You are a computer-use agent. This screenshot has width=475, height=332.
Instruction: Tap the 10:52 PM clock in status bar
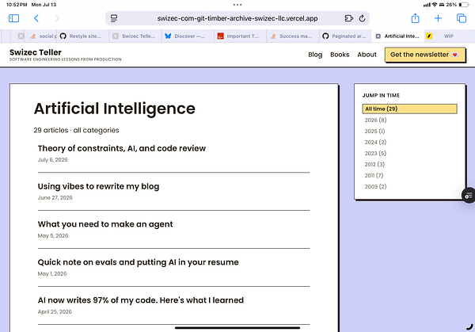point(17,5)
